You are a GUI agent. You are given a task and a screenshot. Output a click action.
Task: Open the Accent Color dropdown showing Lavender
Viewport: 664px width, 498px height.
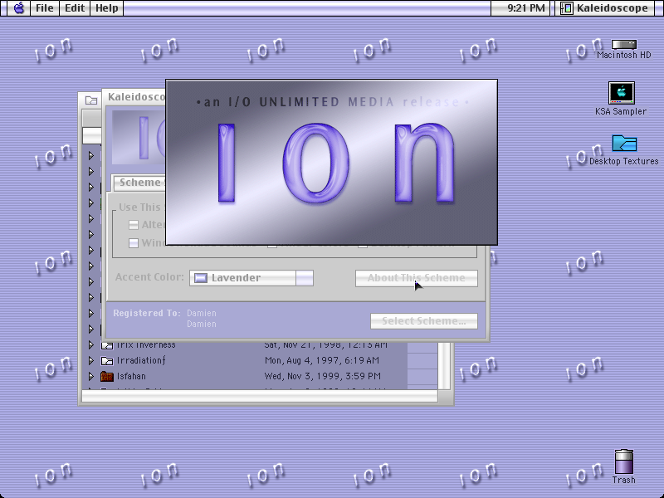pyautogui.click(x=251, y=278)
